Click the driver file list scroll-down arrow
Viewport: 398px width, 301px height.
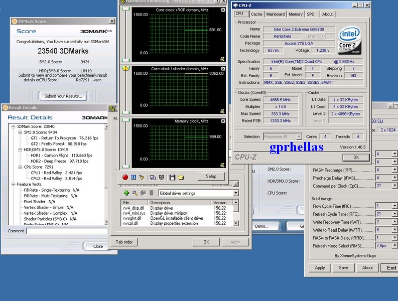pos(236,223)
